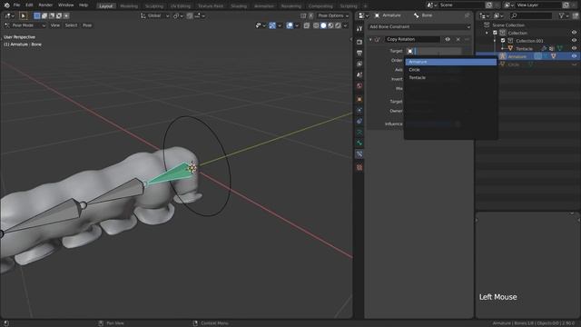The height and width of the screenshot is (327, 581).
Task: Open the editor type dropdown in viewport
Action: (9, 16)
